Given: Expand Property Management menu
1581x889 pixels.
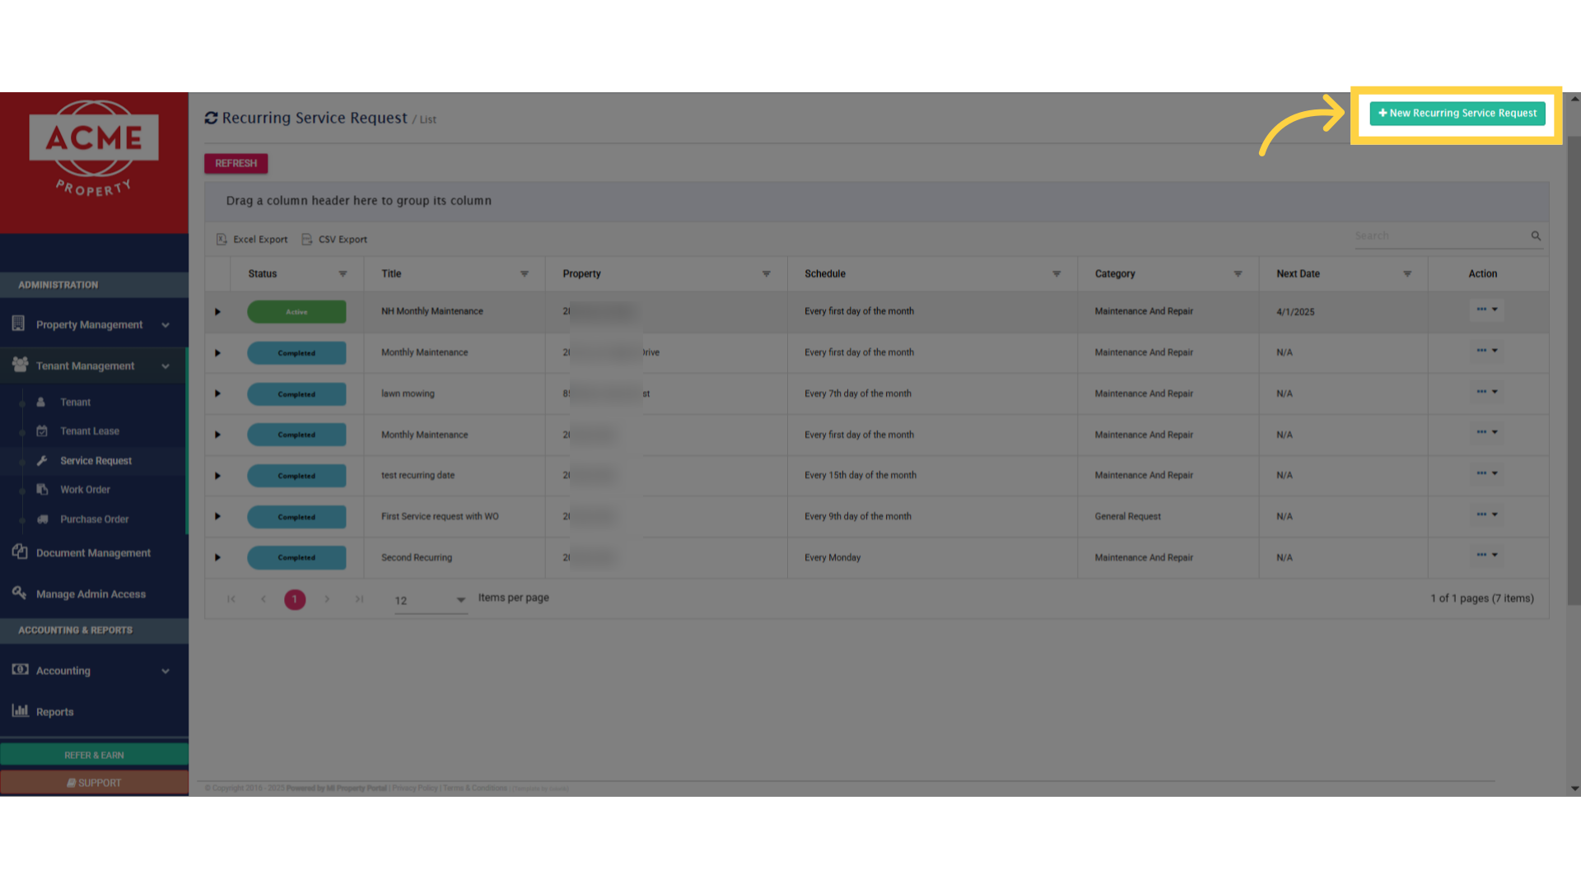Looking at the screenshot, I should [x=94, y=325].
